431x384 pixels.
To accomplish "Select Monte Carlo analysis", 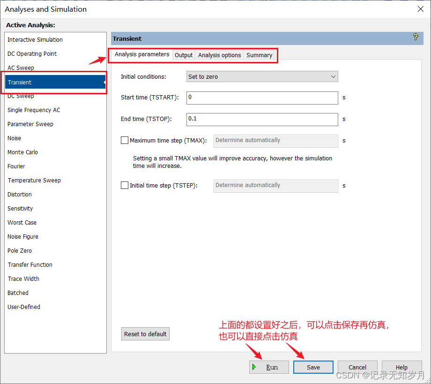I will point(55,152).
